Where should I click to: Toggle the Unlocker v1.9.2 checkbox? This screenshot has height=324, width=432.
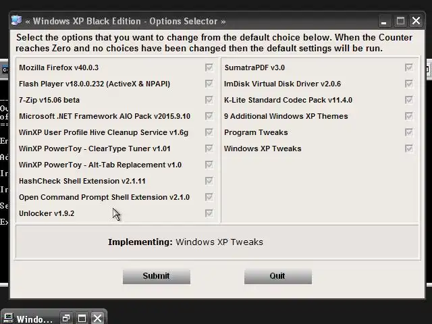pos(209,213)
